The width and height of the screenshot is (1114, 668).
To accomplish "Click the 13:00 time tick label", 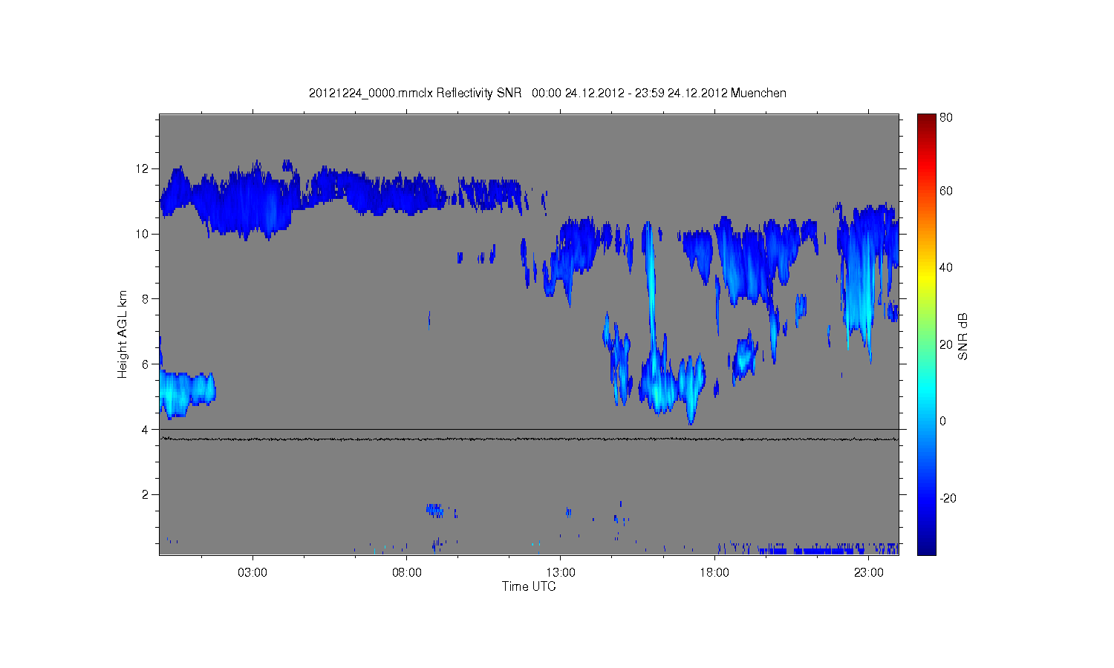I will pyautogui.click(x=561, y=573).
